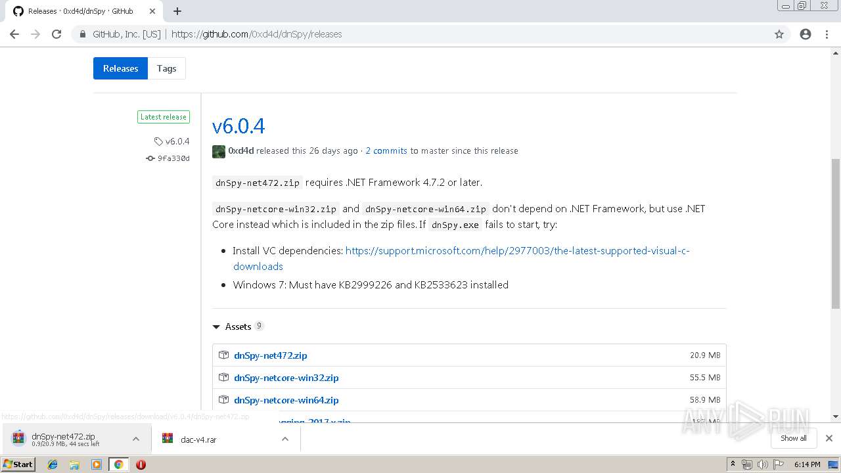Open options arrow for dnSpy-net472.zip download
This screenshot has height=473, width=841.
click(136, 439)
